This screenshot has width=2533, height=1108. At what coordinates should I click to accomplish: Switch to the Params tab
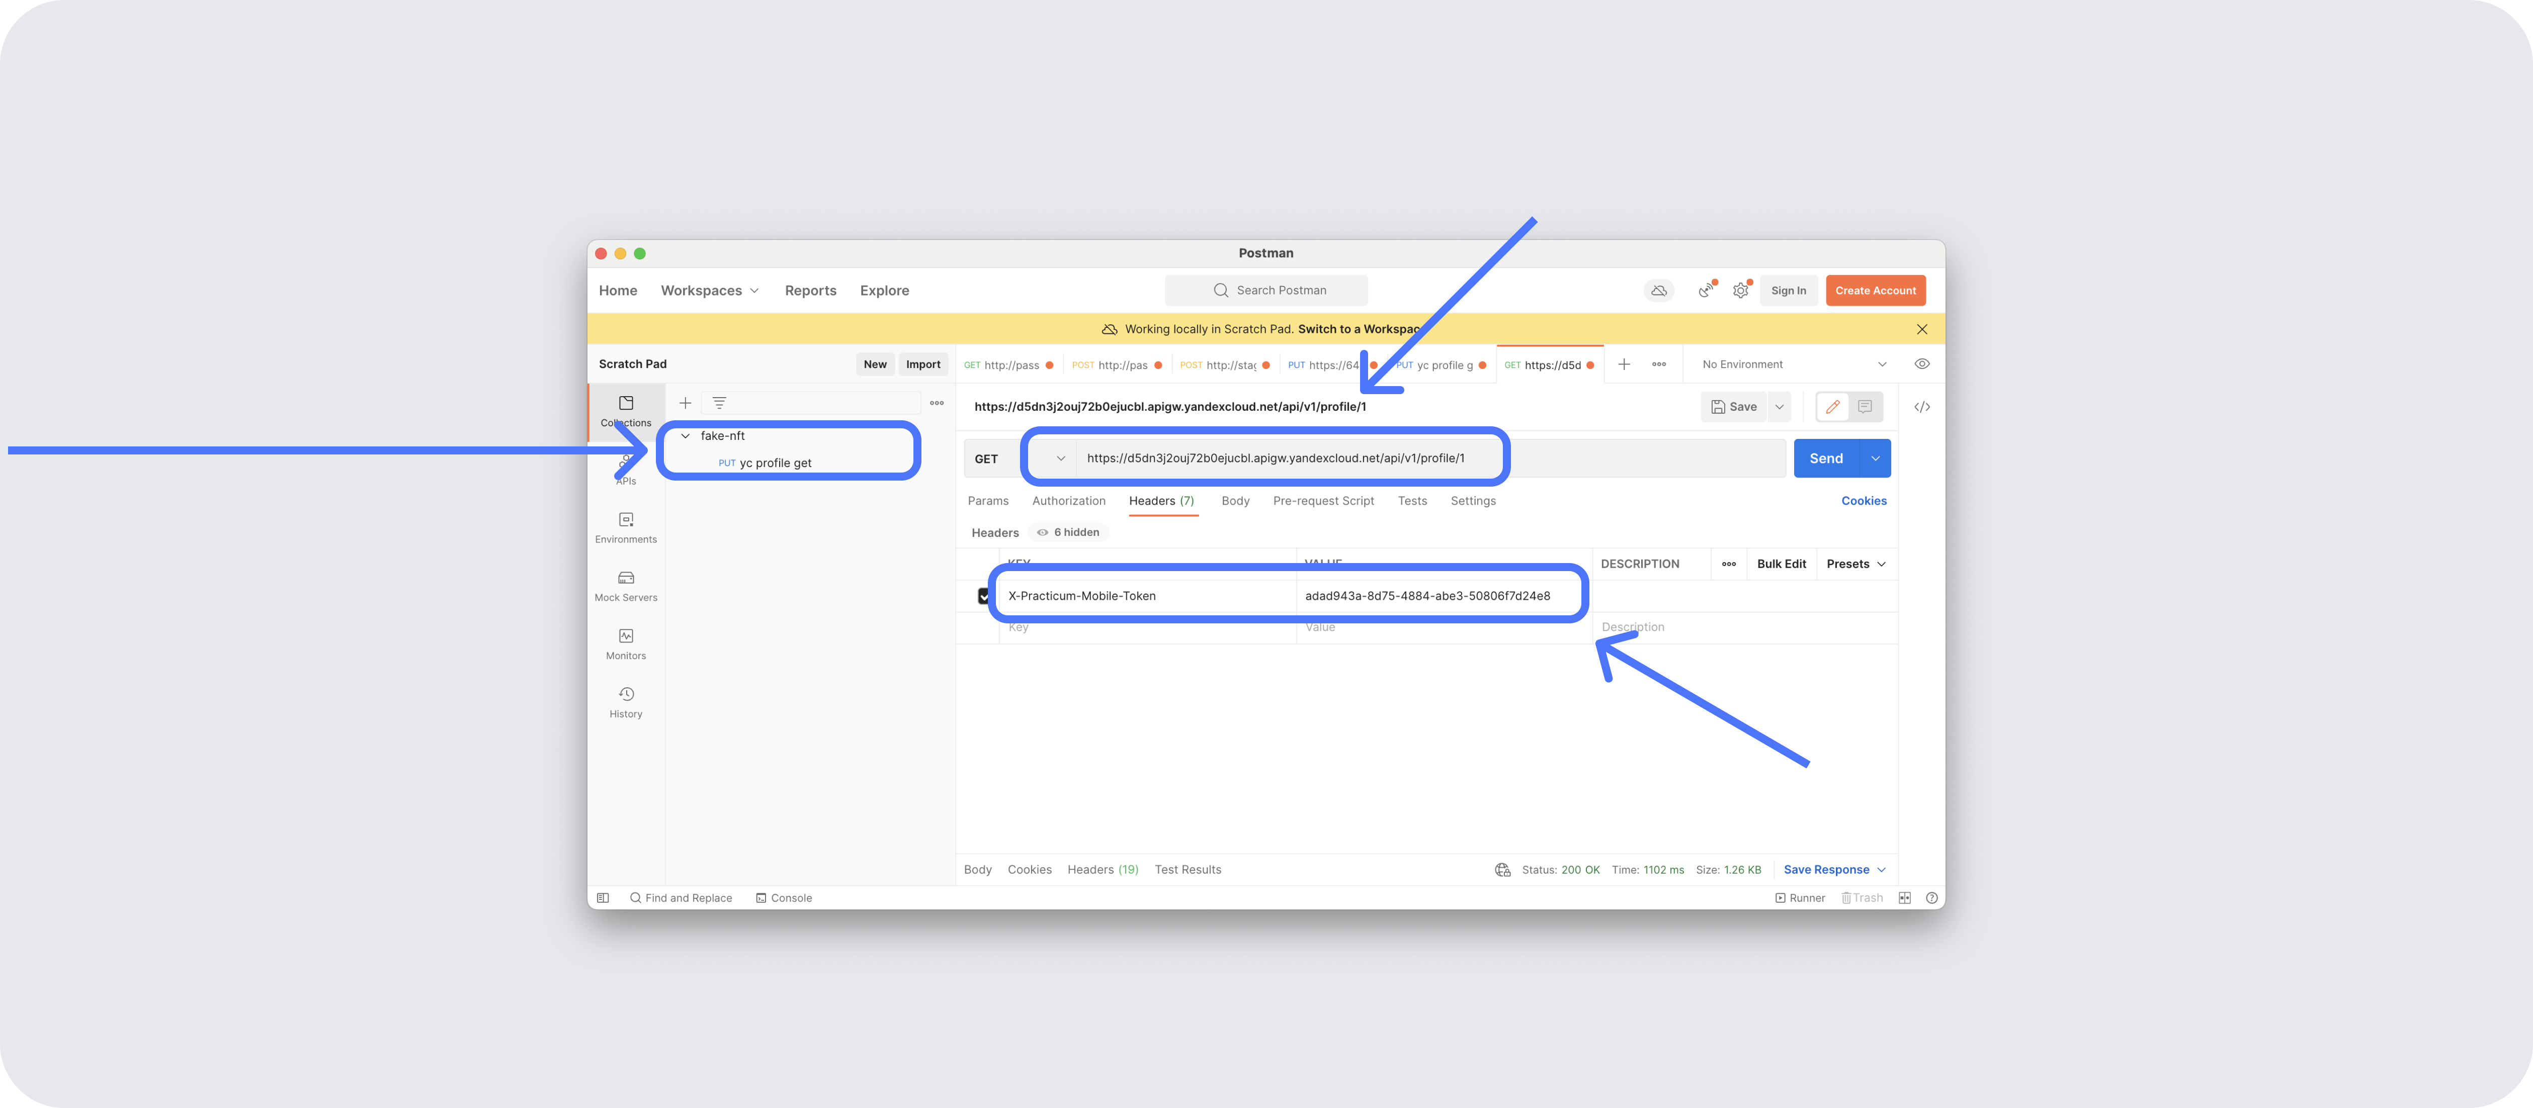click(987, 501)
